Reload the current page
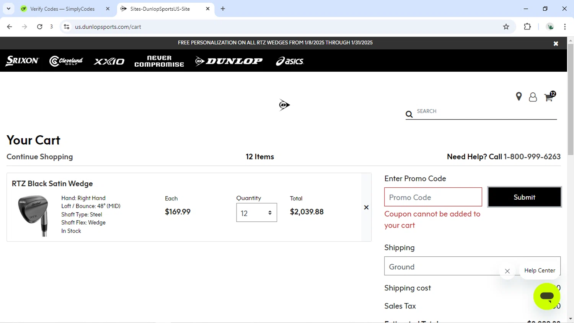Screen dimensions: 574x323 39,27
